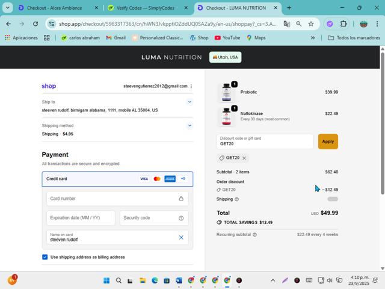Clear the Name on card field

pos(181,237)
